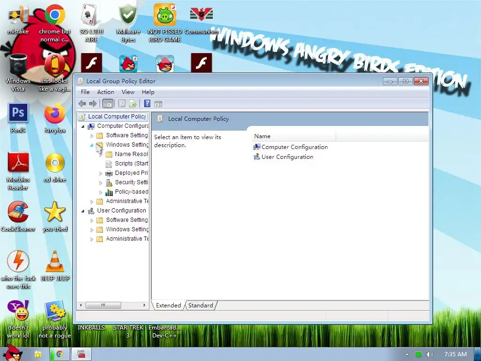The width and height of the screenshot is (481, 361).
Task: Select Computer Configuration in the right-hand list
Action: (x=290, y=147)
